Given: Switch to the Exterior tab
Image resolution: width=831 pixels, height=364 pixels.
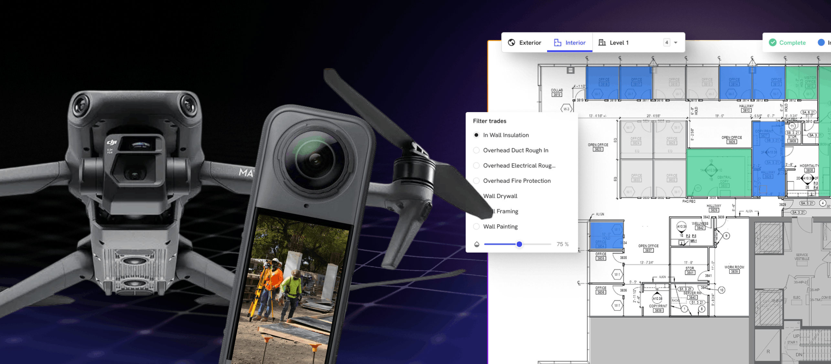Looking at the screenshot, I should pyautogui.click(x=530, y=43).
